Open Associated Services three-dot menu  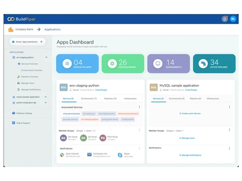pos(139,107)
